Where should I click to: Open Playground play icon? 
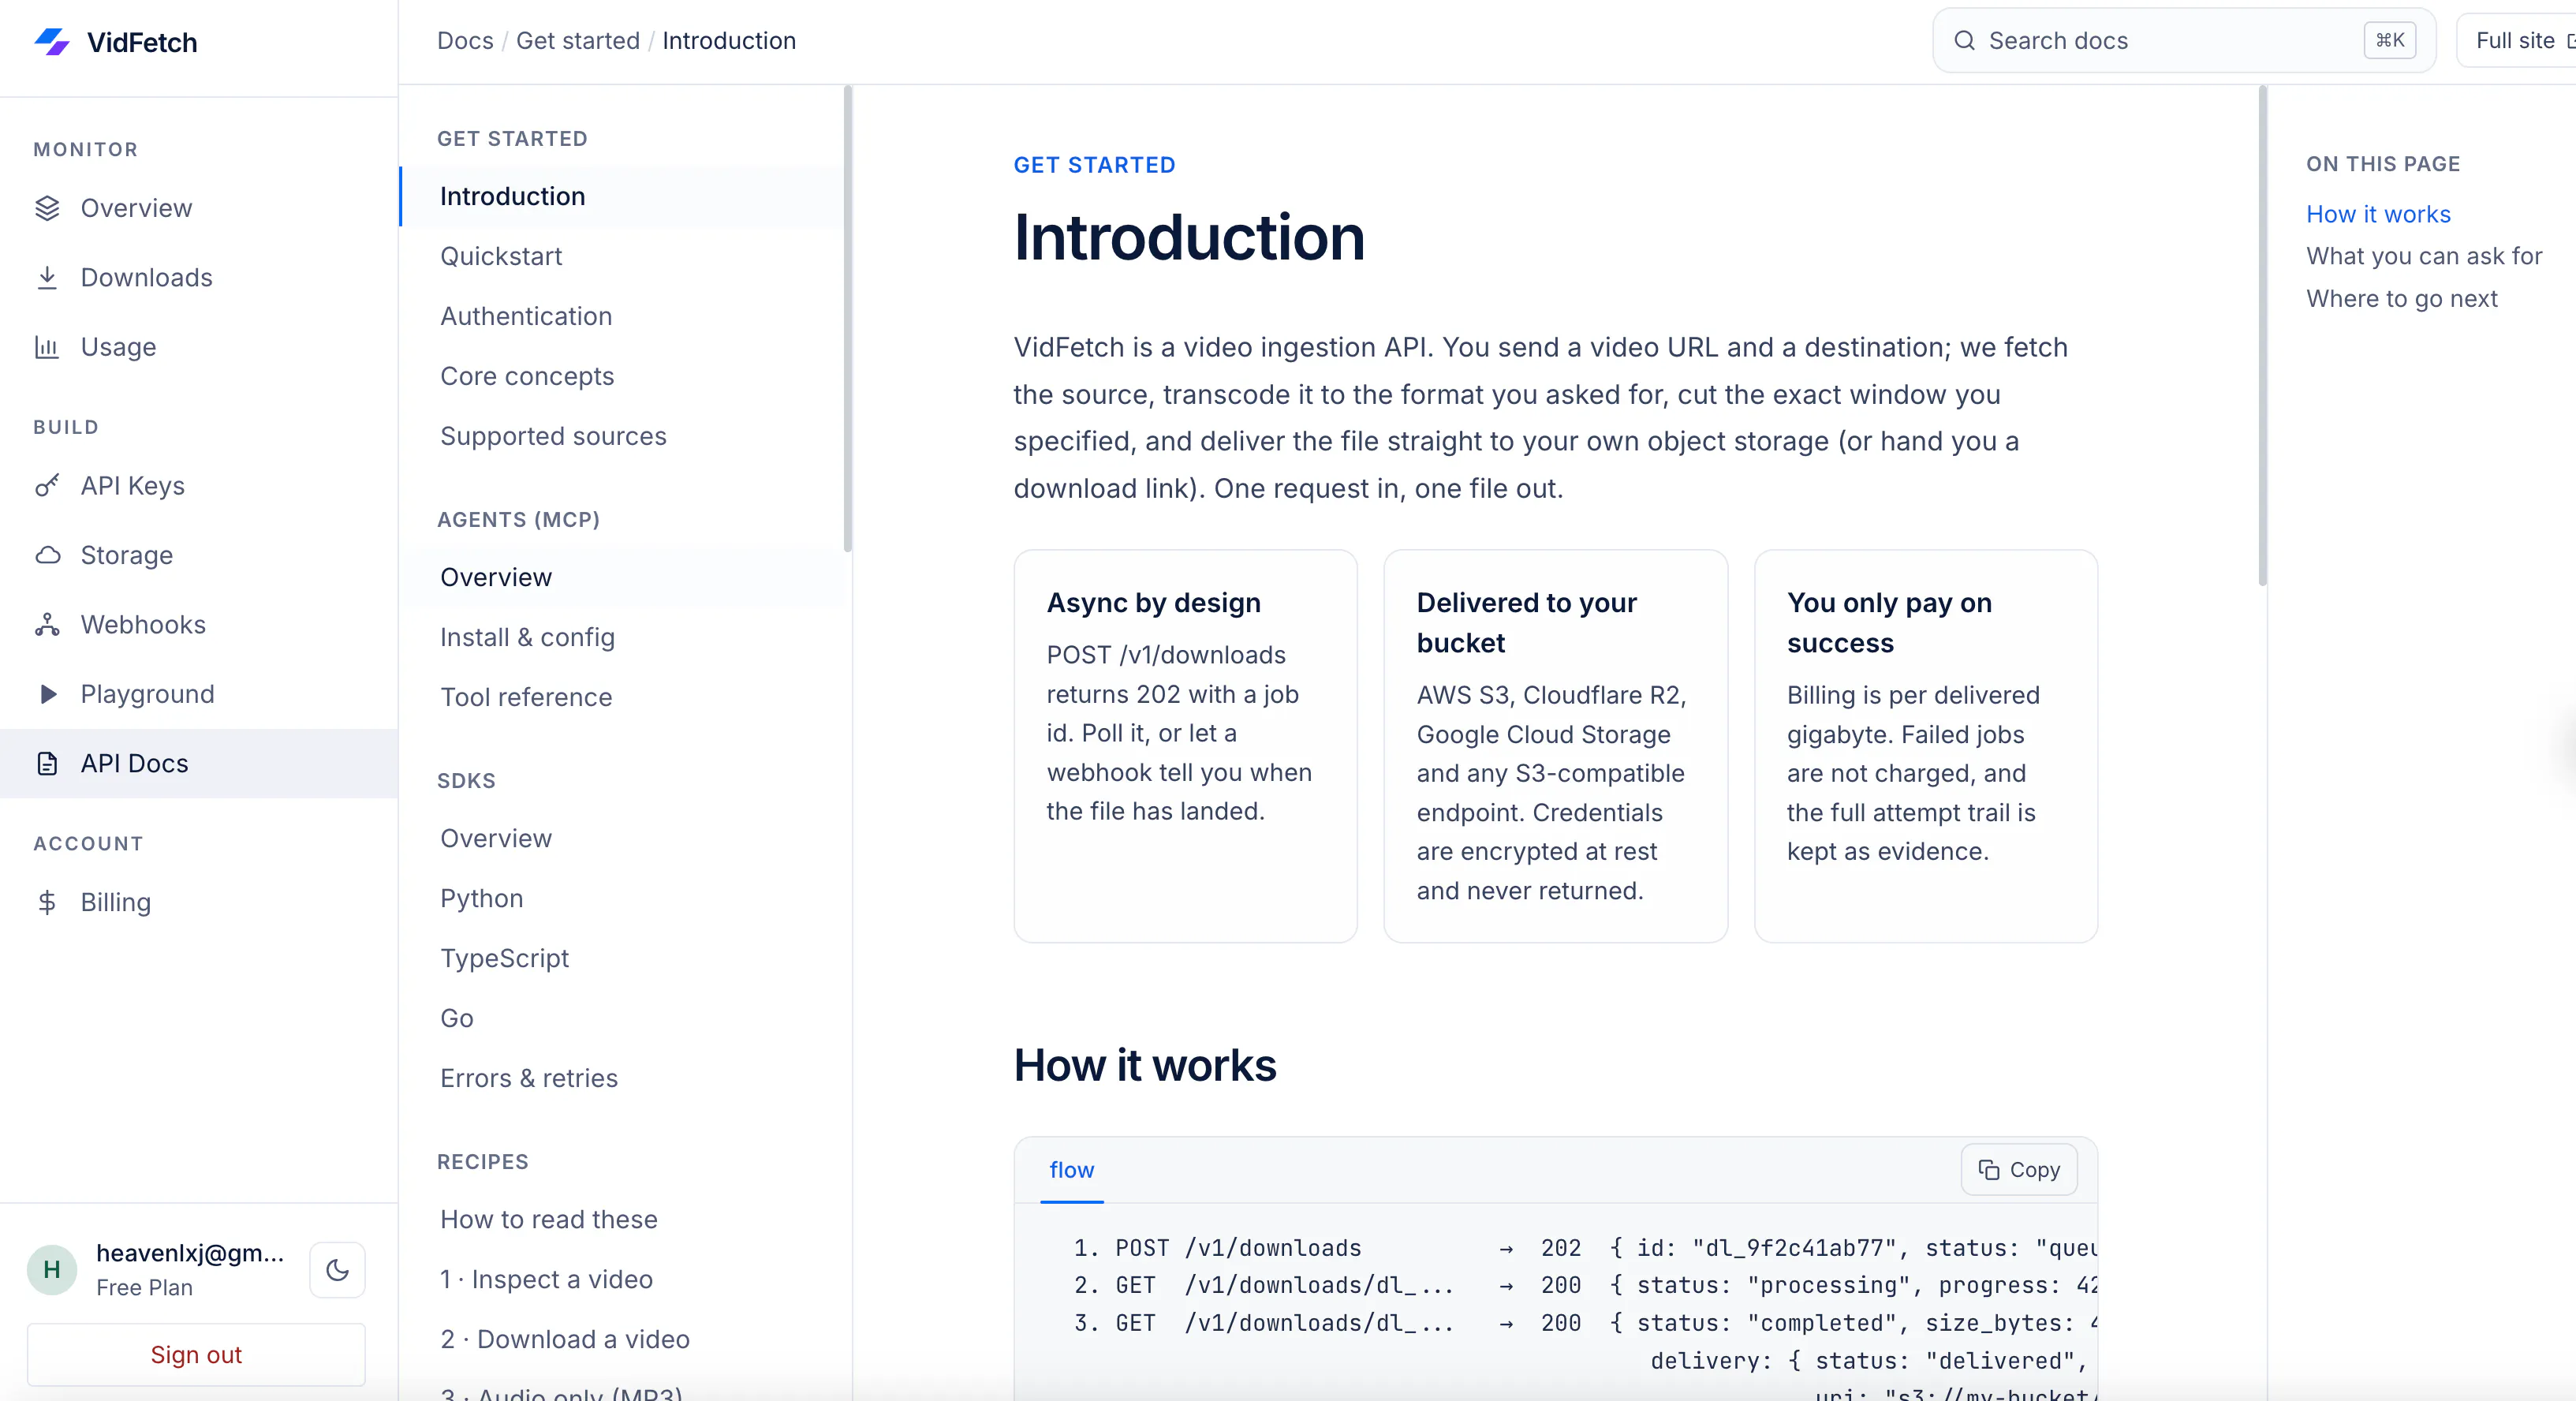point(47,694)
